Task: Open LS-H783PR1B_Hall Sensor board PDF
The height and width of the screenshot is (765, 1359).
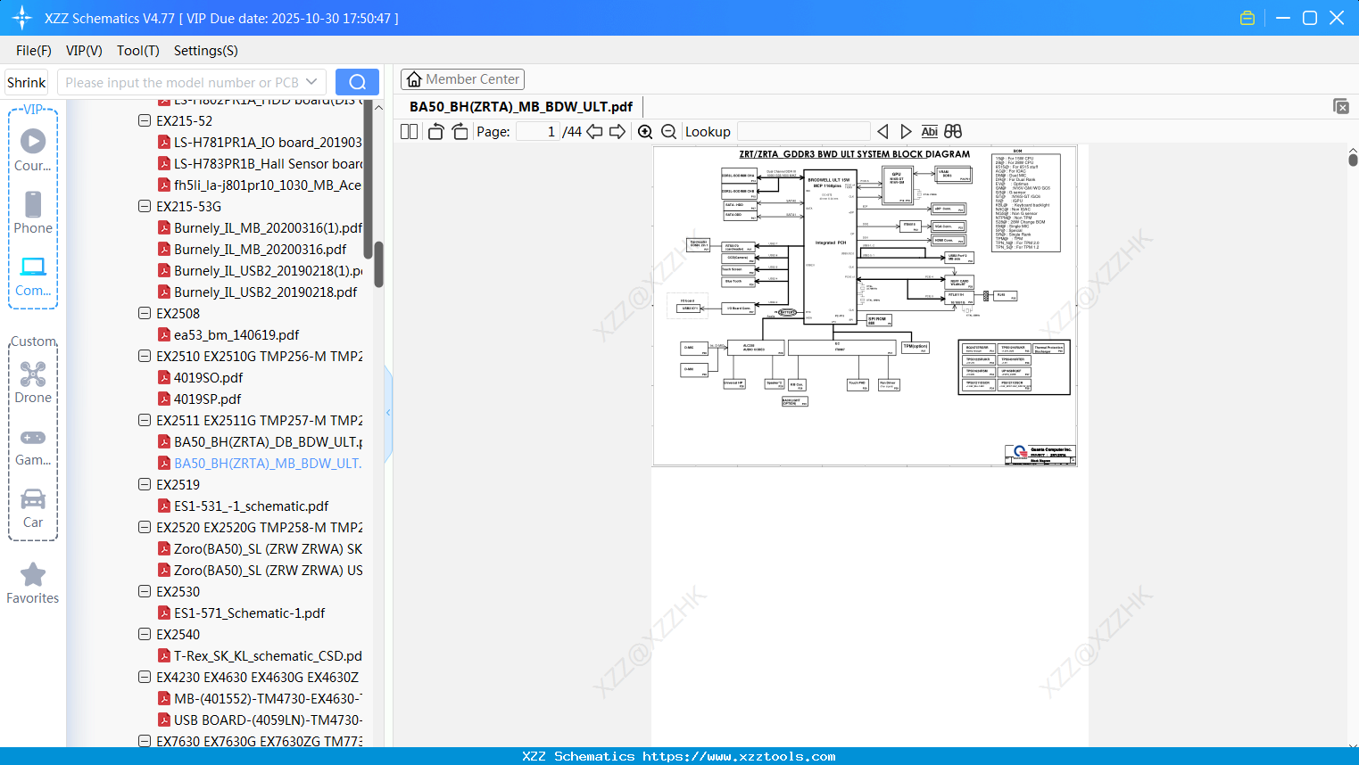Action: tap(261, 163)
